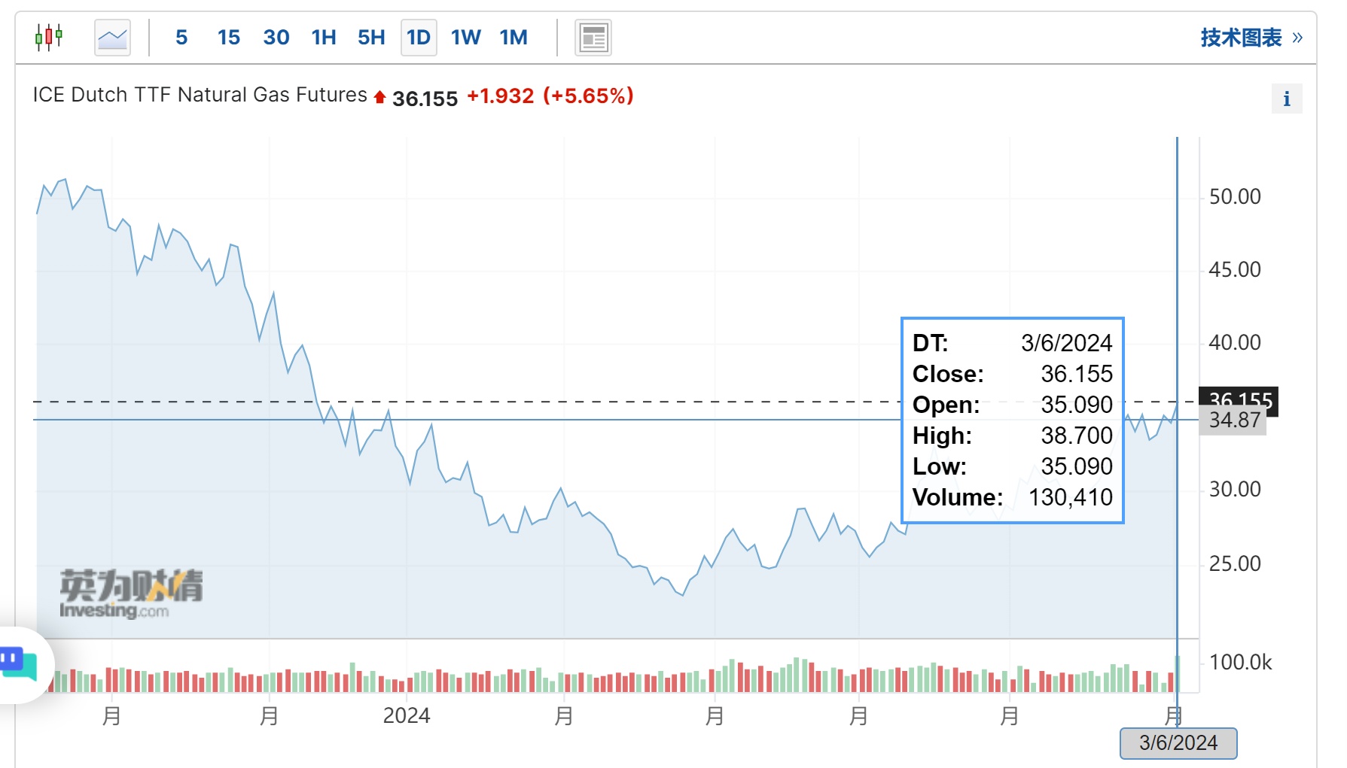Click the Investing.com watermark logo
Image resolution: width=1347 pixels, height=768 pixels.
pyautogui.click(x=130, y=594)
